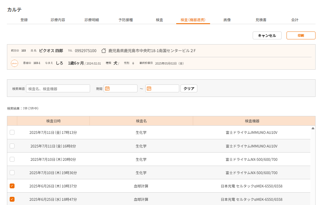The image size is (324, 205).
Task: Focus the 検索単語 search input field
Action: coord(58,88)
